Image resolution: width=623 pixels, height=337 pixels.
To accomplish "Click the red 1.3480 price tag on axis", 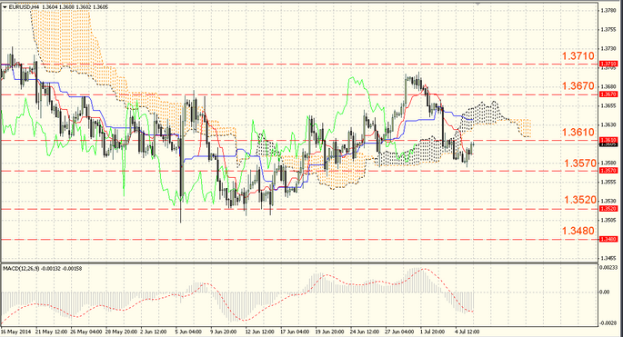I will coord(608,240).
